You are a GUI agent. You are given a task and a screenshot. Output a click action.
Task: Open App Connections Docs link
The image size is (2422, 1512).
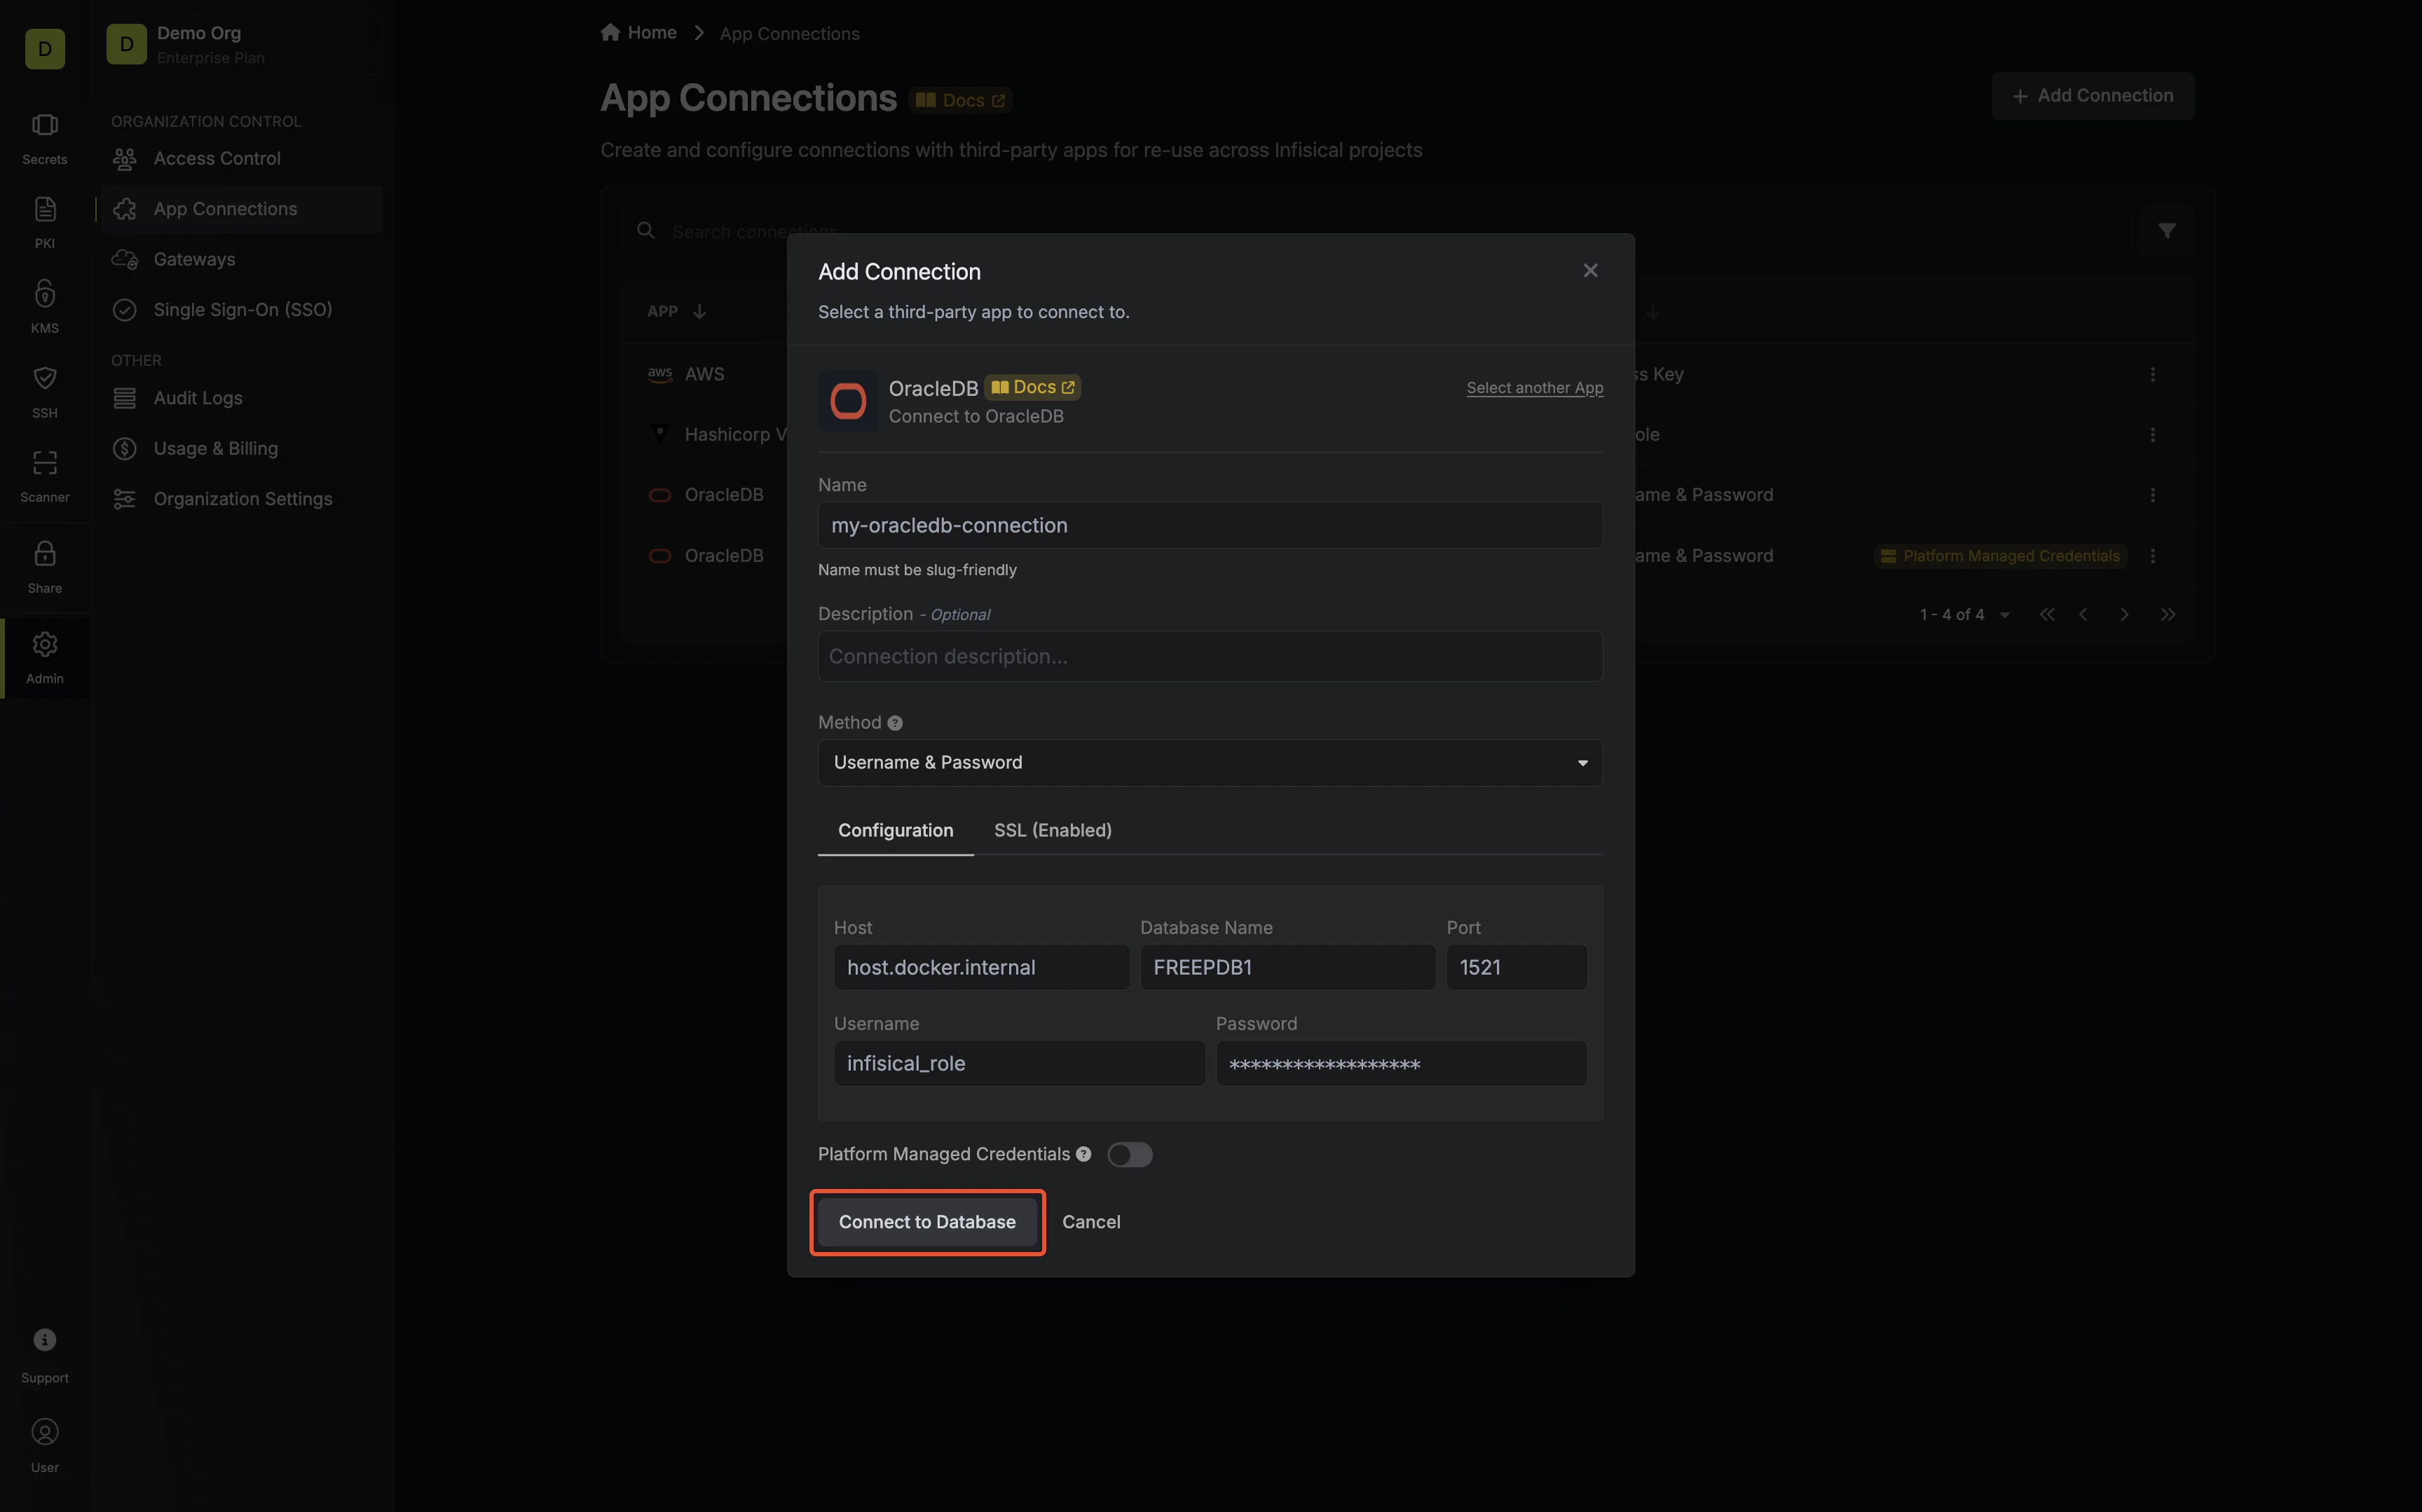pyautogui.click(x=960, y=100)
